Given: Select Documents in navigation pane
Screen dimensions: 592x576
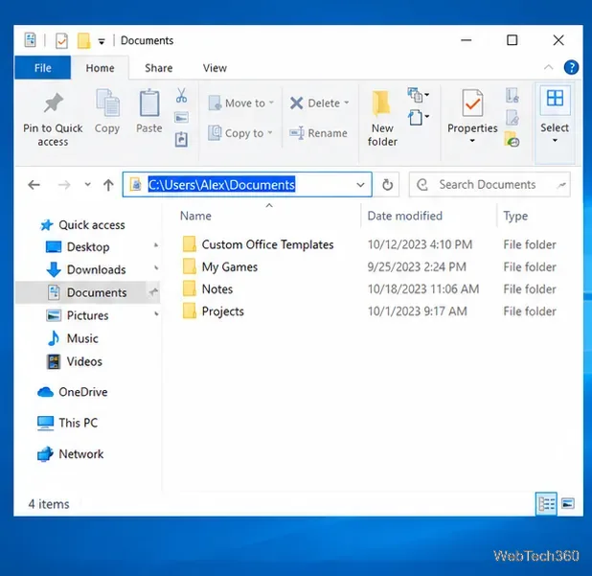Looking at the screenshot, I should click(87, 292).
